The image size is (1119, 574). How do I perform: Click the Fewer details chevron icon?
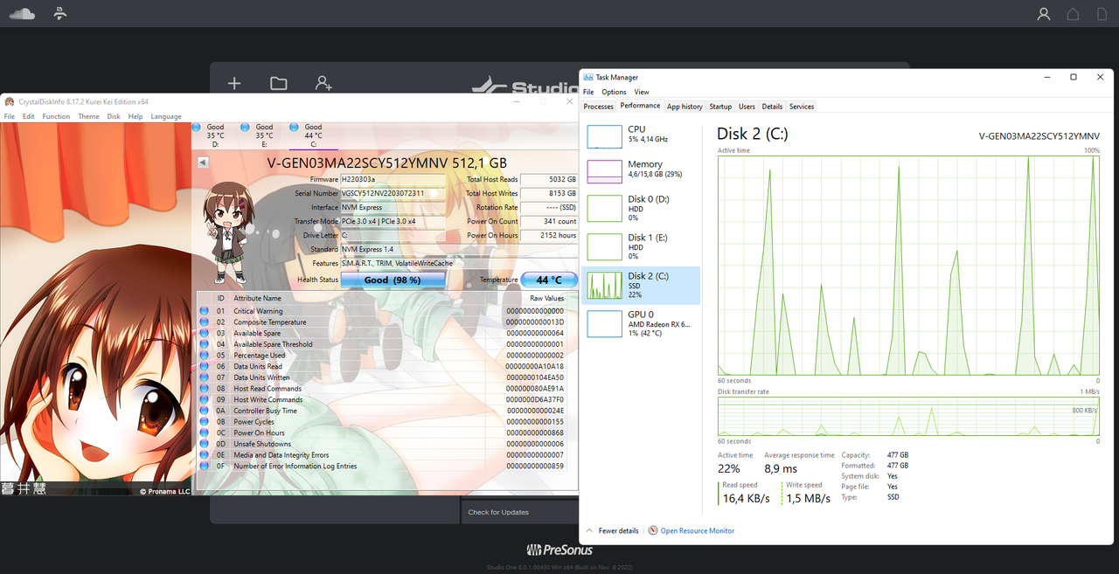pos(589,530)
